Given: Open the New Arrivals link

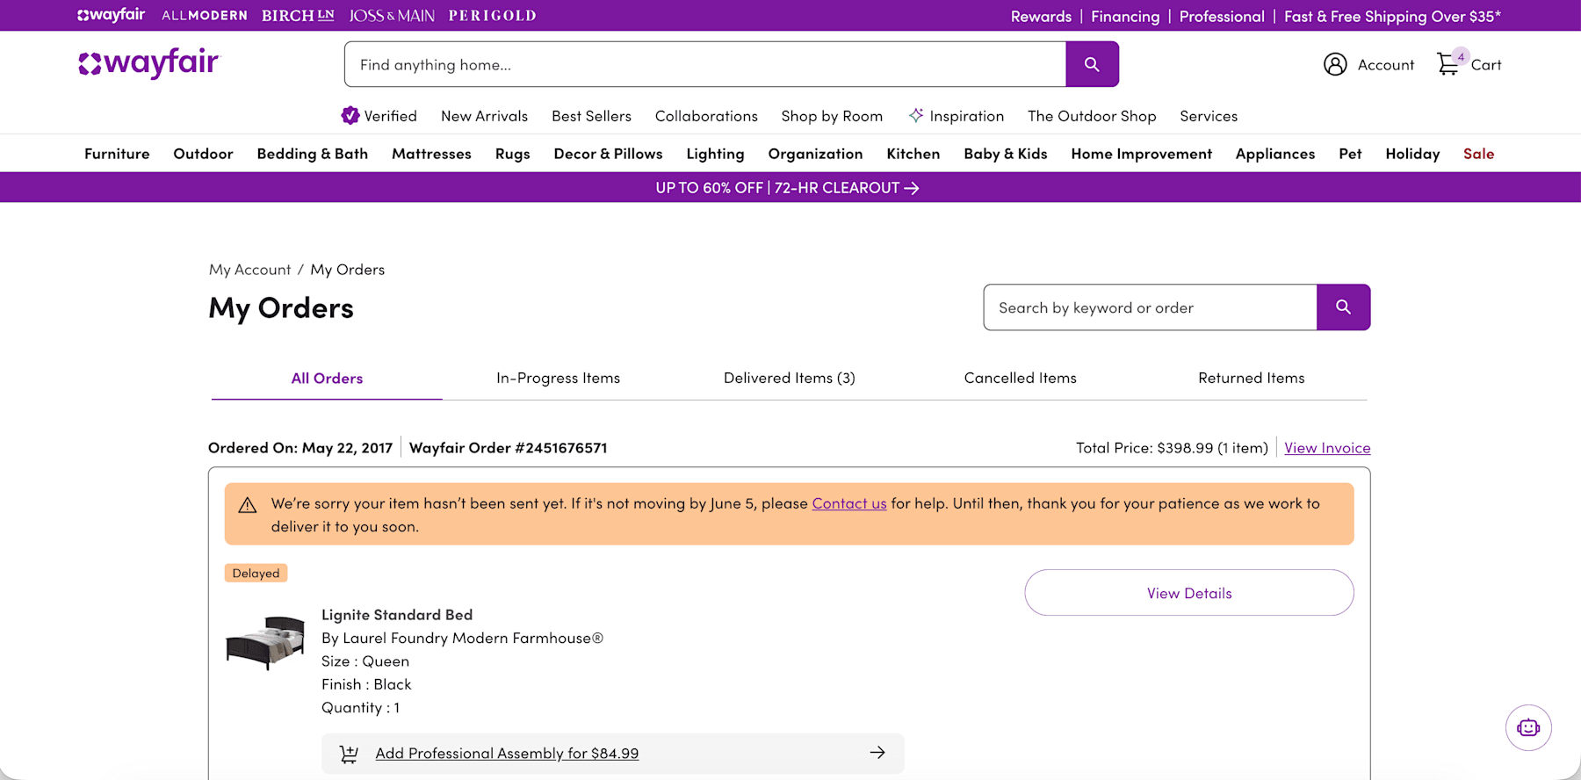Looking at the screenshot, I should tap(484, 116).
